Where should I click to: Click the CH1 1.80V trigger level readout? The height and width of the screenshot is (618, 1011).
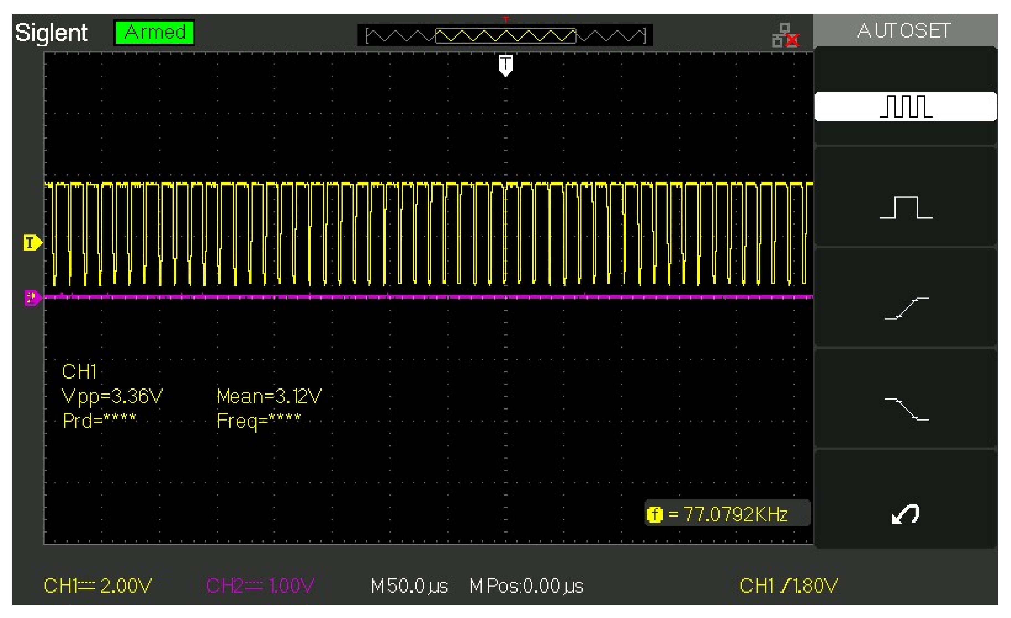[x=788, y=586]
